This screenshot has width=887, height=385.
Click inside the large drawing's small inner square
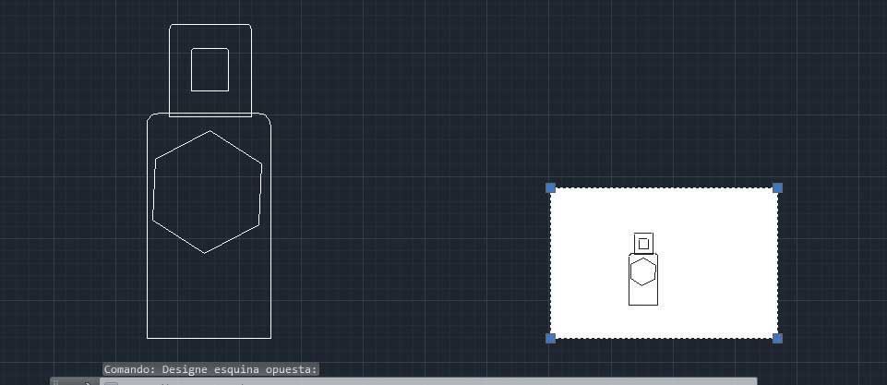210,70
